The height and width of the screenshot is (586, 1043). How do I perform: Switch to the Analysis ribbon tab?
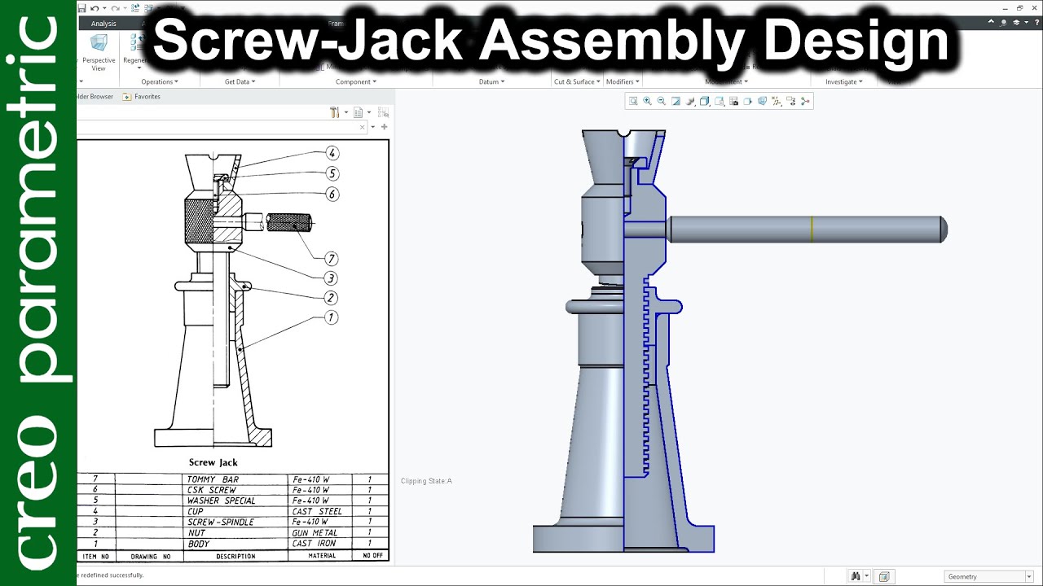(x=103, y=24)
